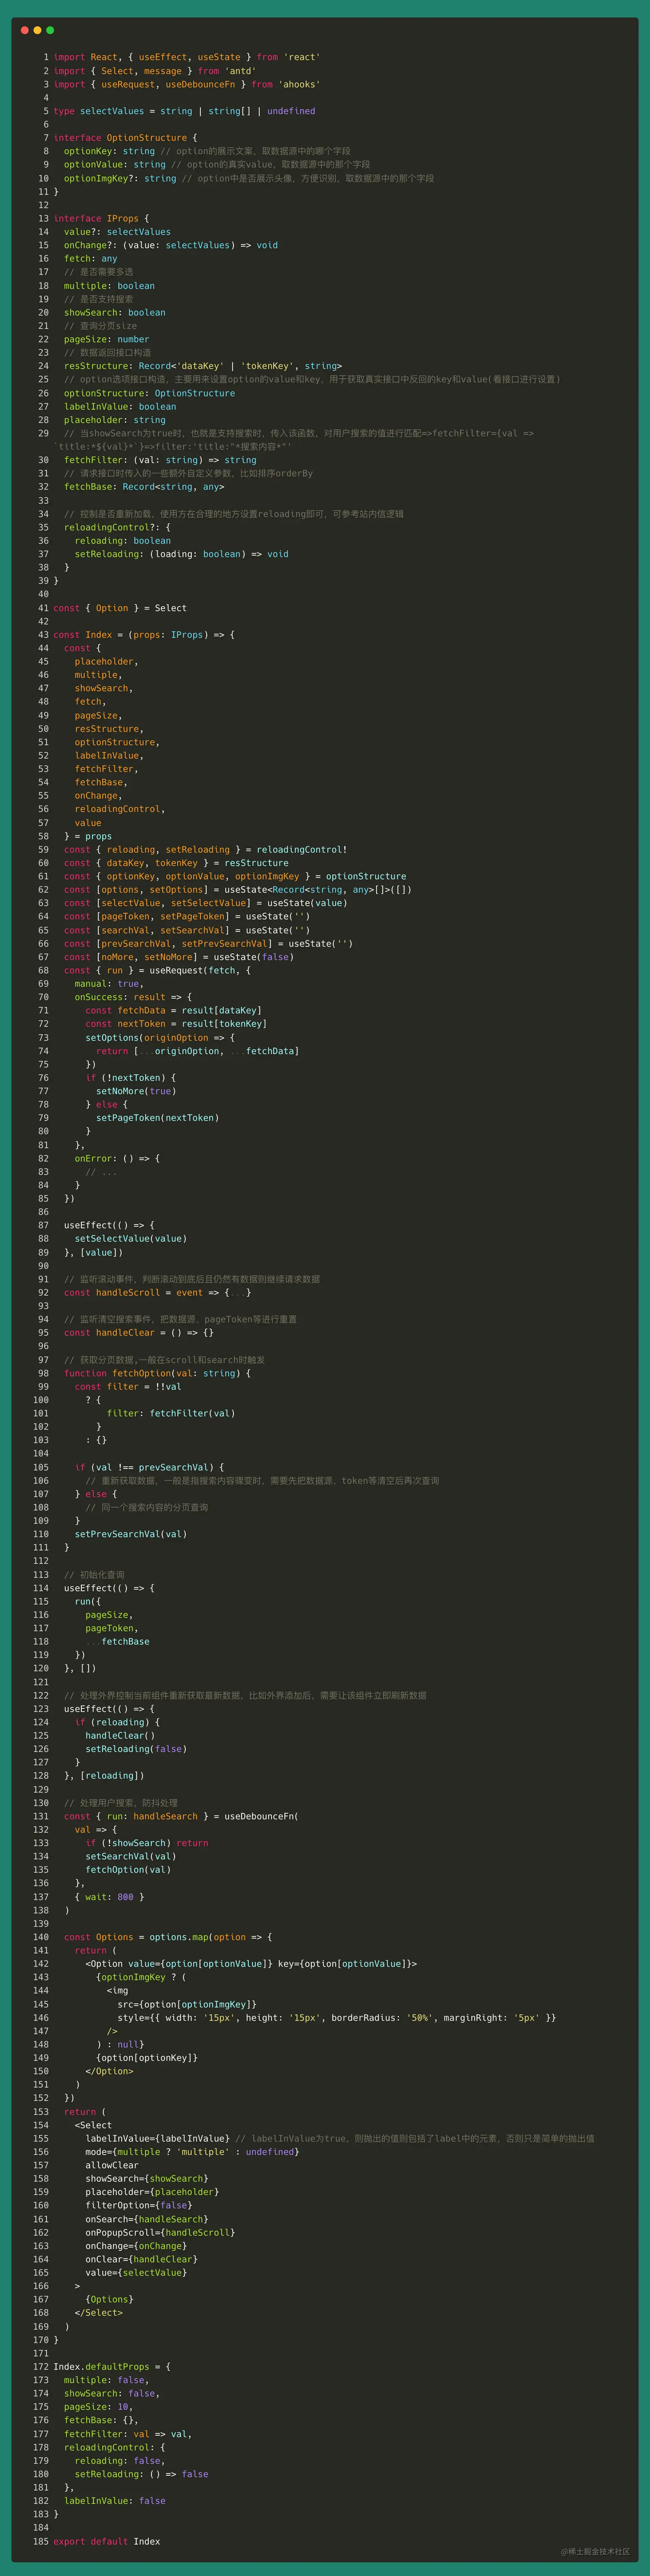Click 'const { Option } = Select' line

coord(120,608)
